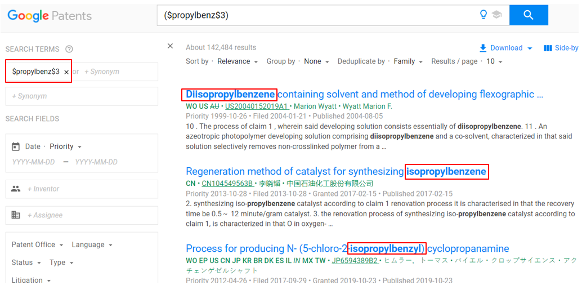Open the Diisopropylbenzene containing solvent result
Viewport: 582px width, 285px height.
coord(365,95)
